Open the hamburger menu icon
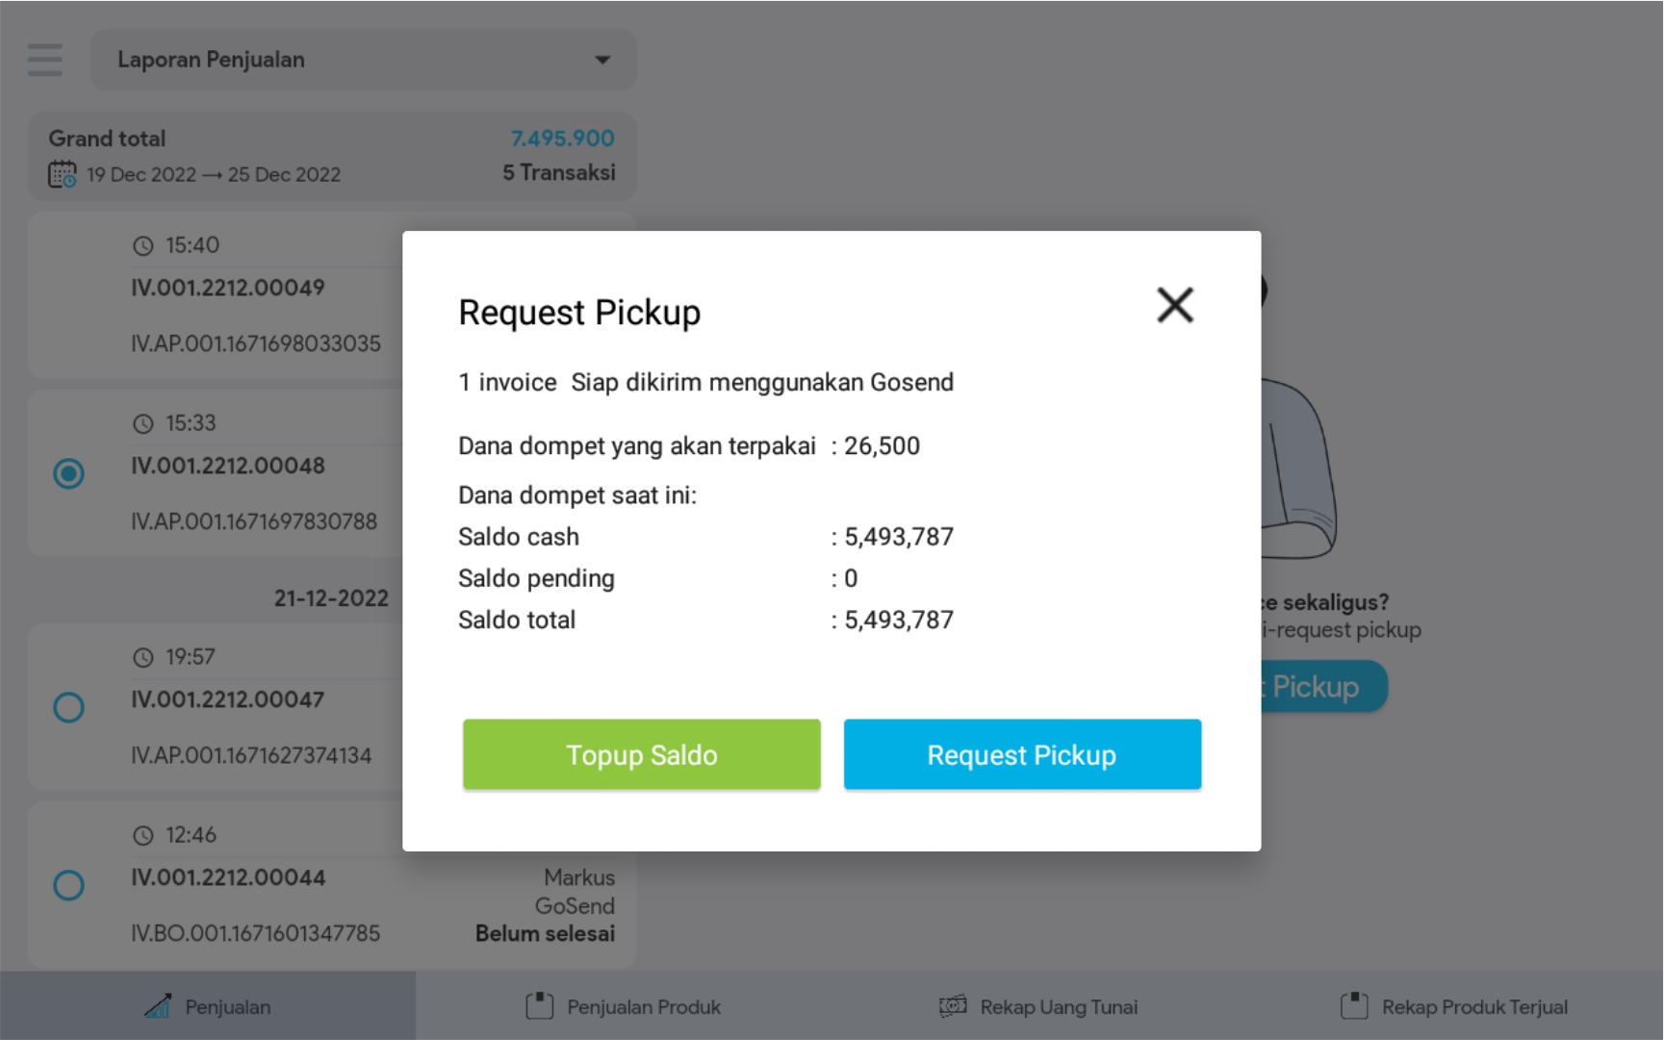Viewport: 1664px width, 1040px height. coord(45,60)
